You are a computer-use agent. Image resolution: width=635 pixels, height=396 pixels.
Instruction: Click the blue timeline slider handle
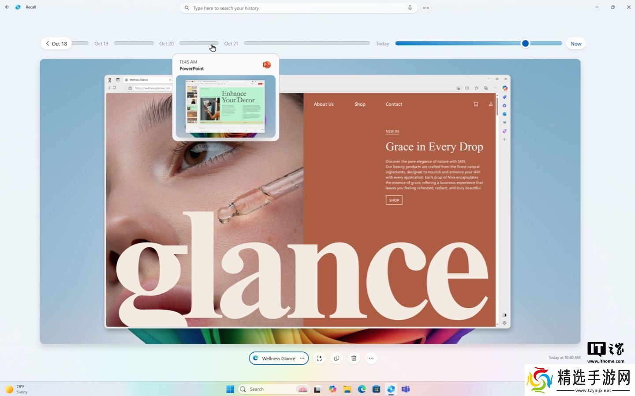pos(525,43)
